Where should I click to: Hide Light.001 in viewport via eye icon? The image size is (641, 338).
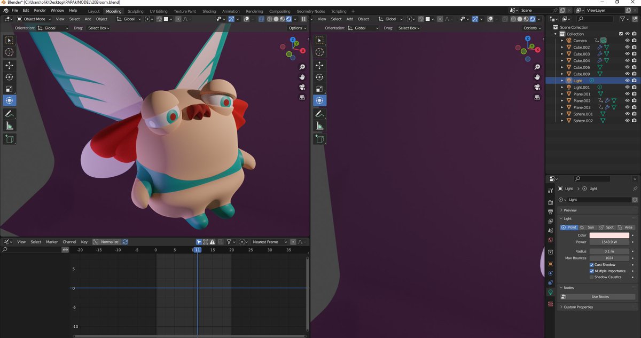(x=627, y=88)
